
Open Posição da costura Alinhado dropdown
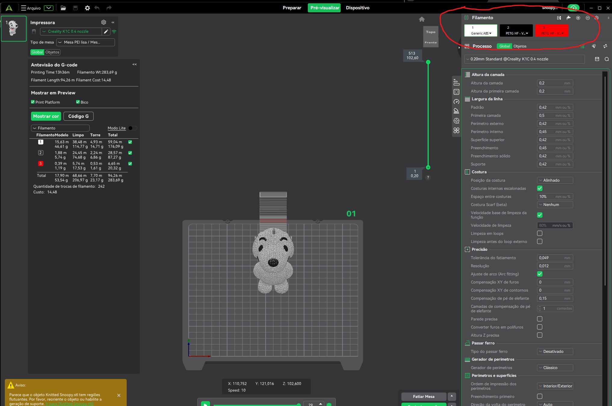(555, 180)
